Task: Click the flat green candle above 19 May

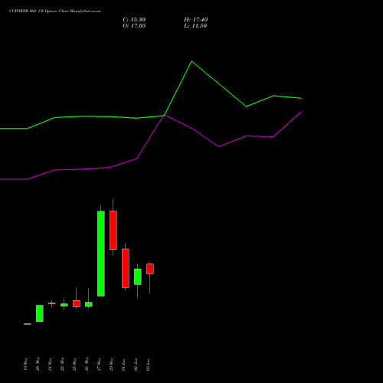Action: pos(28,324)
